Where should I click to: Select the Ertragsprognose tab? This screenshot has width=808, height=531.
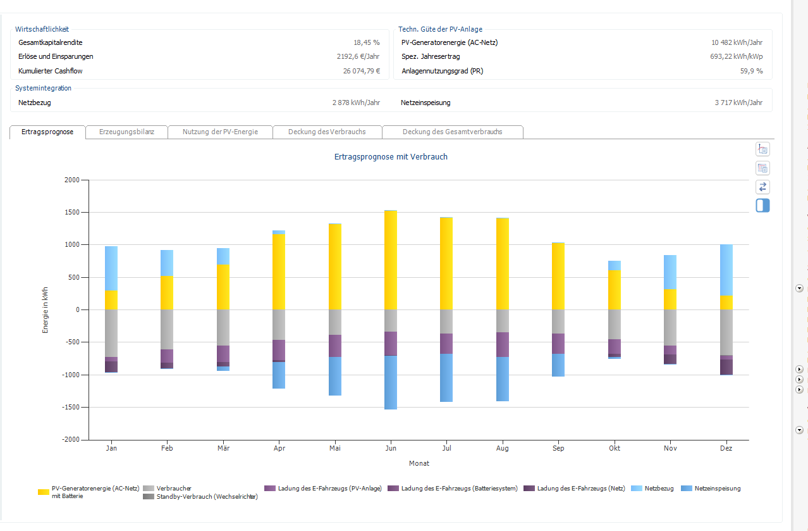pos(47,132)
